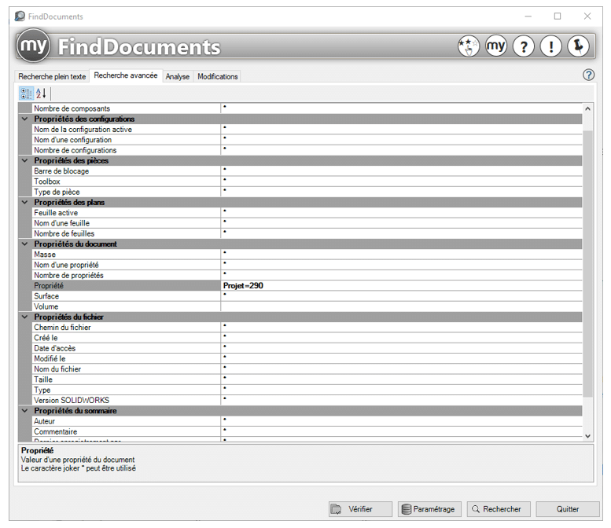The height and width of the screenshot is (528, 611).
Task: Select the Toolbox property row
Action: coord(307,181)
